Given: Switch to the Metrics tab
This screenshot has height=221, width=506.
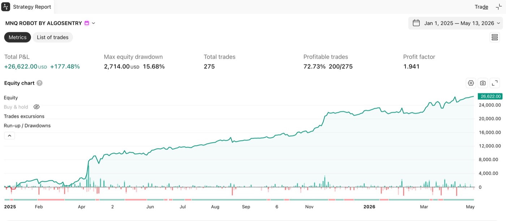Looking at the screenshot, I should pos(18,37).
